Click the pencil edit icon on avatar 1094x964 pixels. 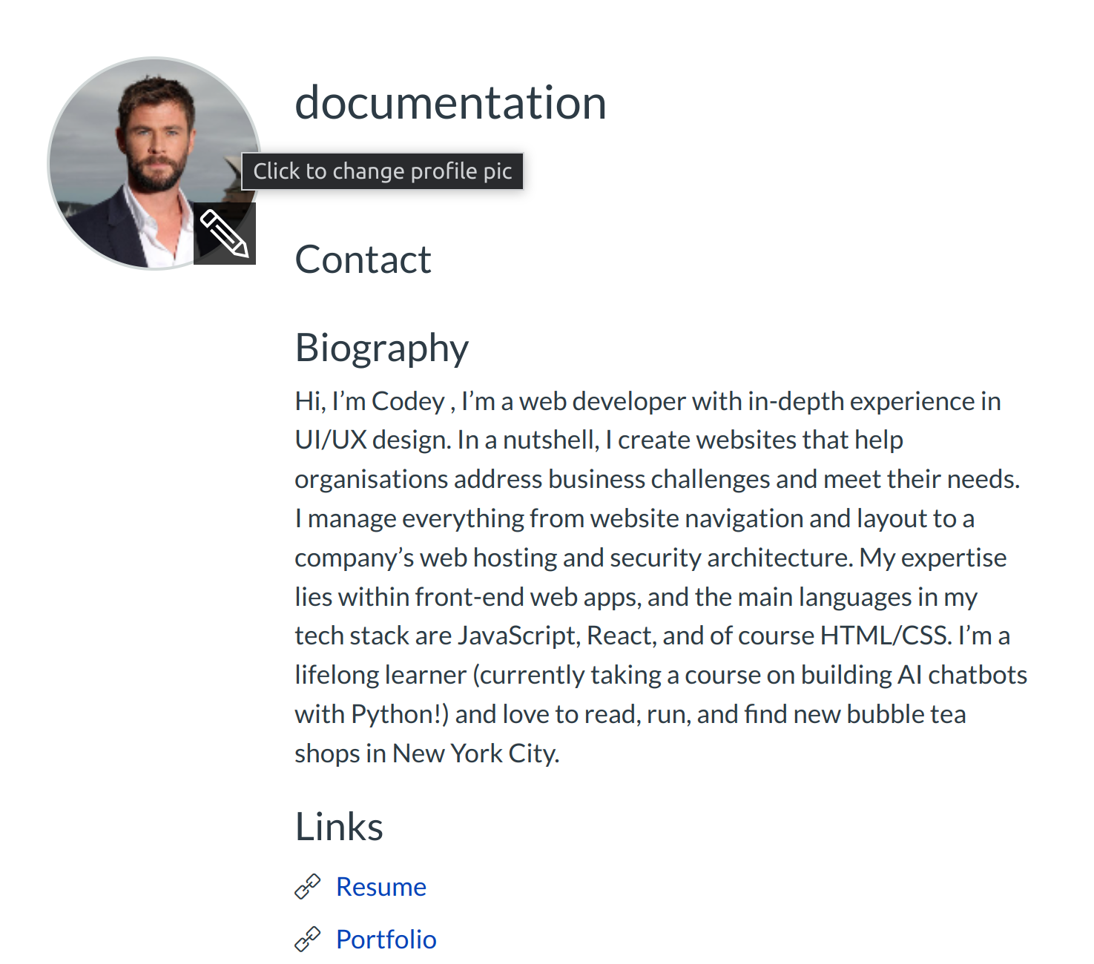(x=224, y=234)
